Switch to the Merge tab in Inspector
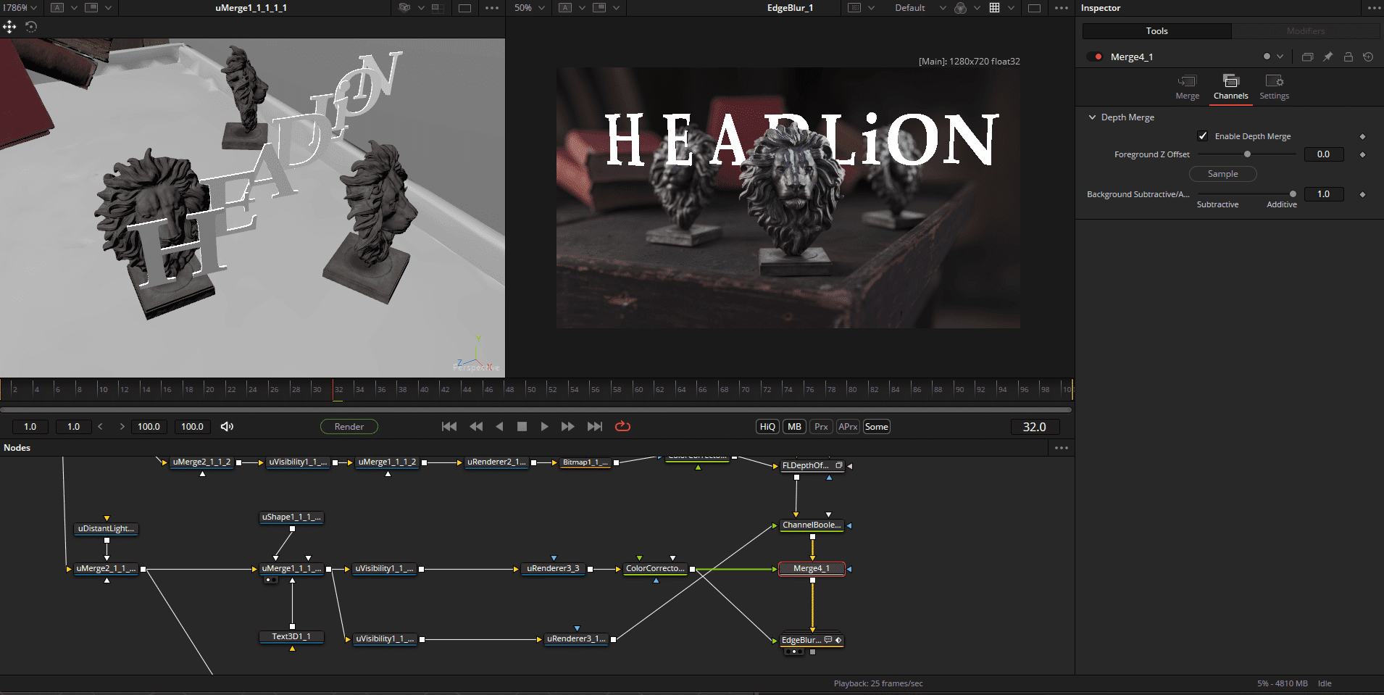 coord(1187,87)
